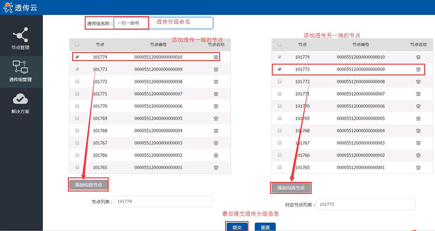435x231 pixels.
Task: Tick node 101765 checkbox in right table
Action: tap(279, 167)
